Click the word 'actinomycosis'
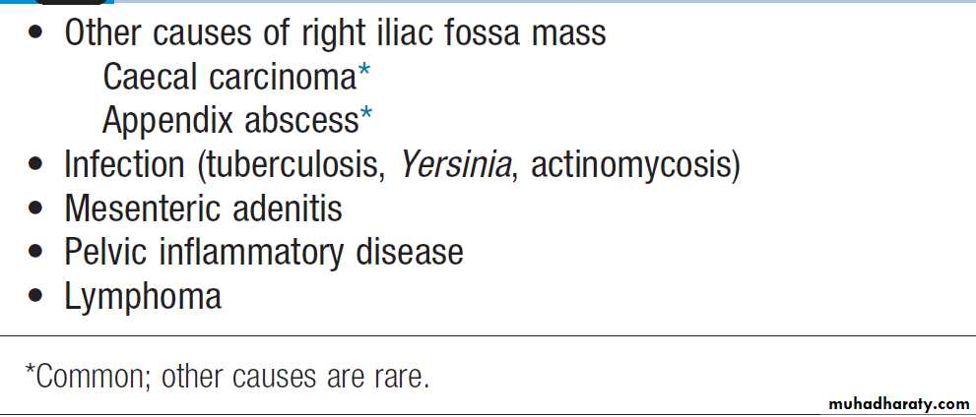 point(630,164)
